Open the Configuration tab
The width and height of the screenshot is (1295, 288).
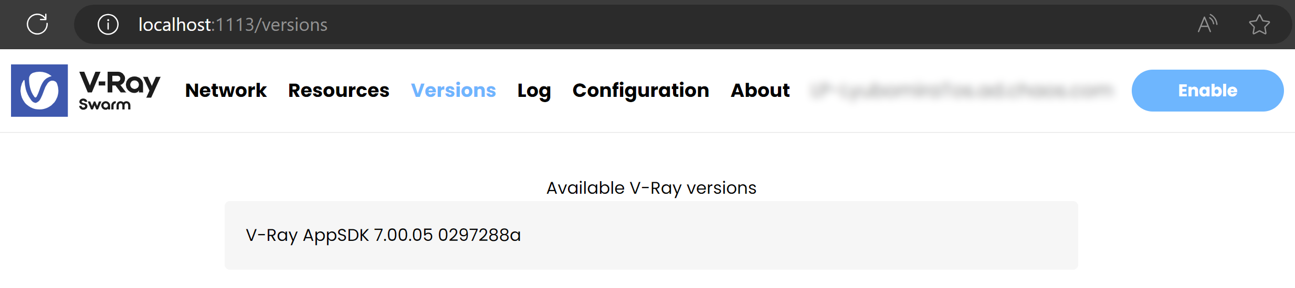click(640, 91)
